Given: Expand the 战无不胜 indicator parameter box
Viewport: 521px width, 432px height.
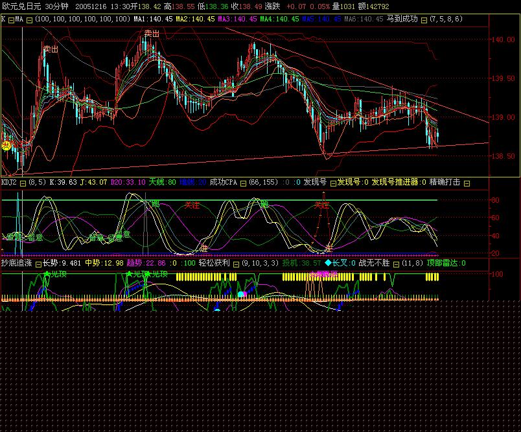Looking at the screenshot, I should coord(396,264).
